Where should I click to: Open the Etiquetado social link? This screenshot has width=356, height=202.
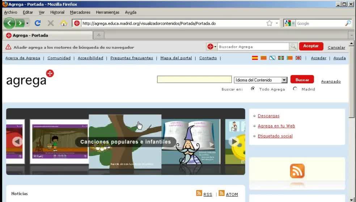tap(275, 136)
